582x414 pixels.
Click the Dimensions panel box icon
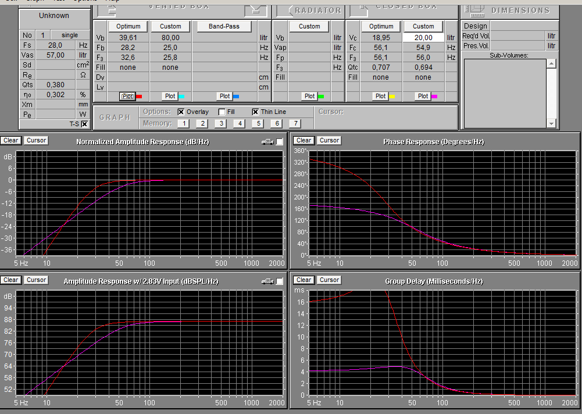[475, 10]
